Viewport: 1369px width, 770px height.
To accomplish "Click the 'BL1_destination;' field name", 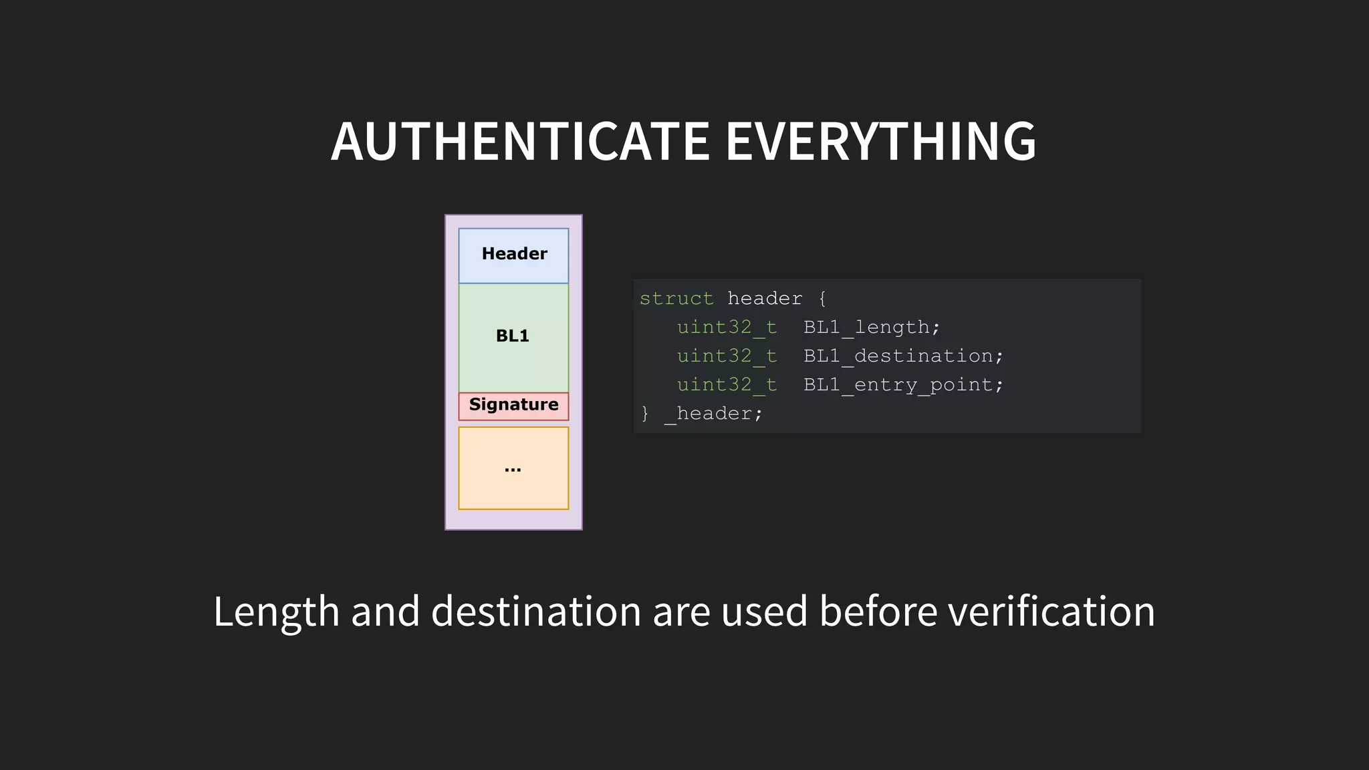I will click(x=903, y=356).
